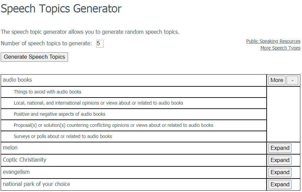Viewport: 302px width, 192px height.
Task: Expand the melon topic
Action: click(280, 148)
